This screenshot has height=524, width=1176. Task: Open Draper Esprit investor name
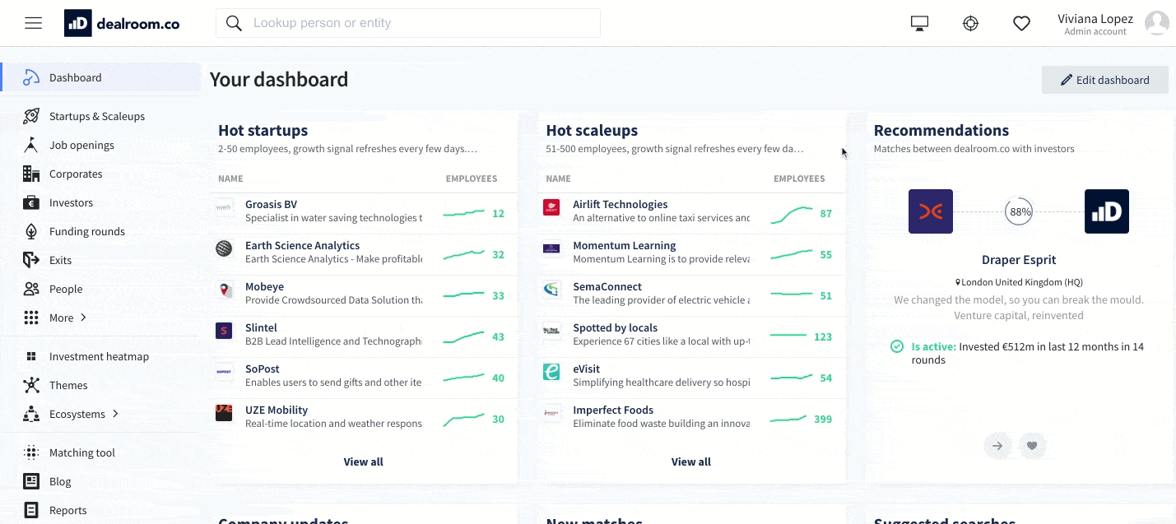pos(1019,260)
